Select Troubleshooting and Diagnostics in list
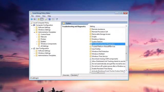164x92 pixels. point(107,44)
